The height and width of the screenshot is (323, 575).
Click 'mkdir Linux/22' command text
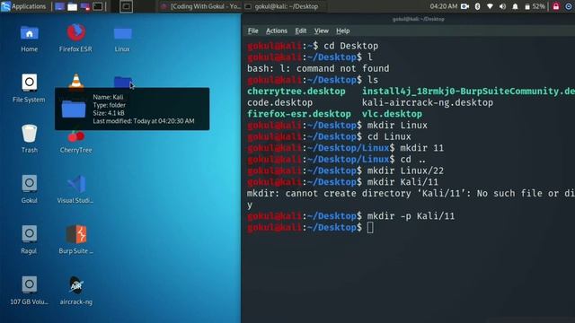(405, 170)
